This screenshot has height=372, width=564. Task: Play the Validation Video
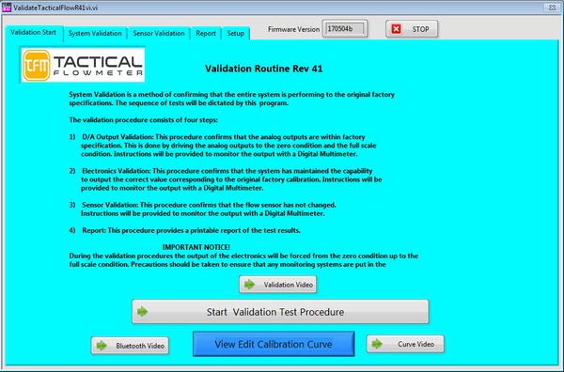coord(277,285)
